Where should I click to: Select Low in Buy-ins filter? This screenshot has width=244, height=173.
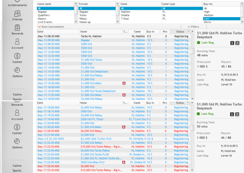point(222,18)
